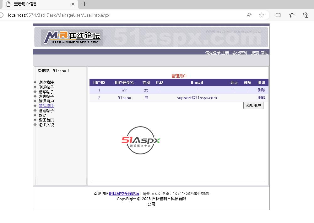Click the gender cell 男

pos(146,97)
